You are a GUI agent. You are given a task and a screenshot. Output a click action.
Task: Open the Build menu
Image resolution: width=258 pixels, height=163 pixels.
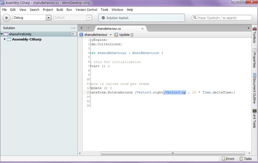(60, 10)
